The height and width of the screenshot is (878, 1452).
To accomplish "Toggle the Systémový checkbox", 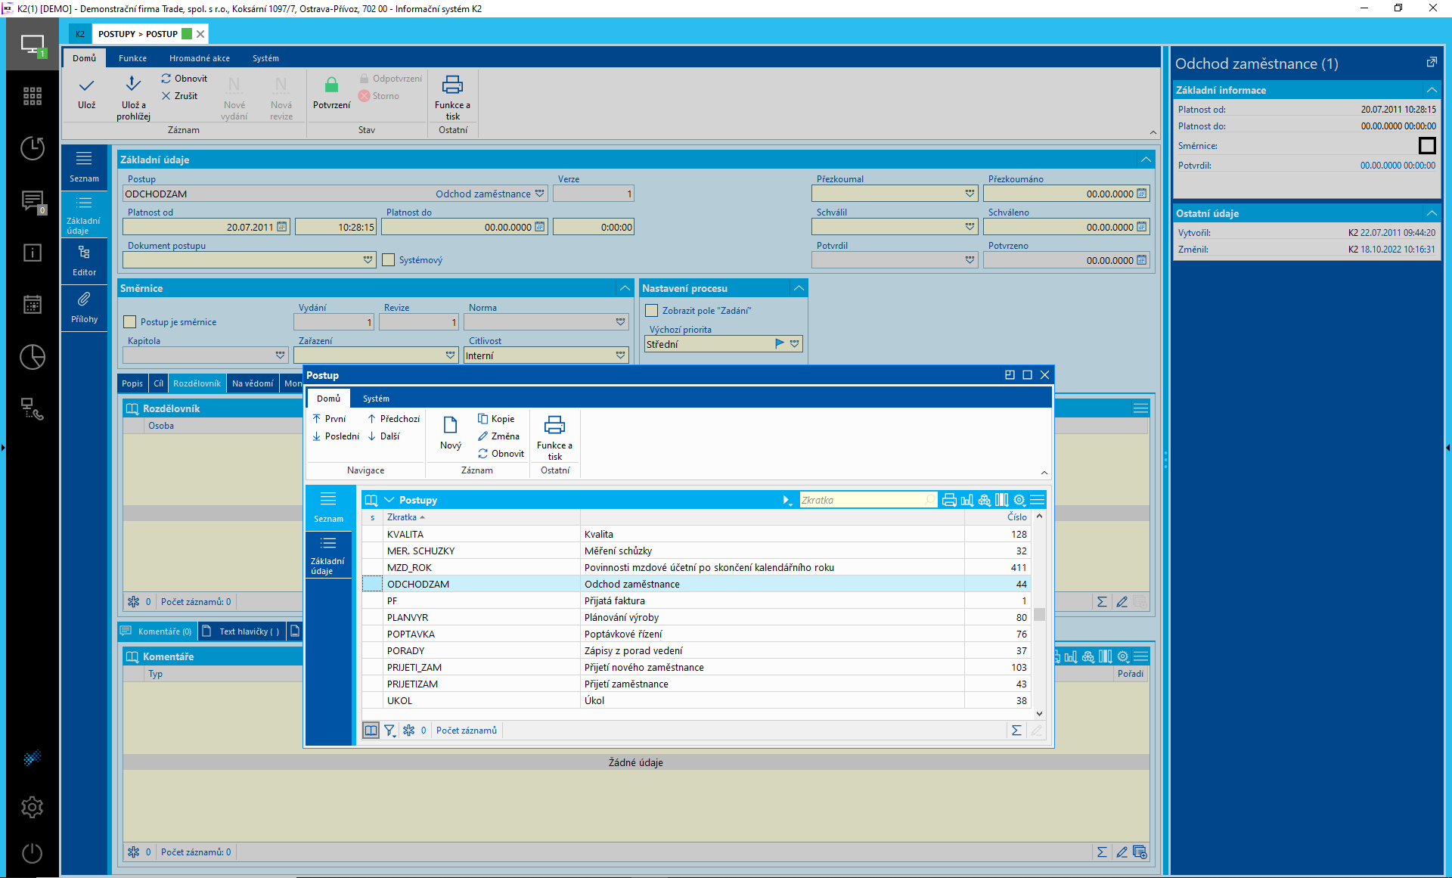I will click(x=389, y=260).
